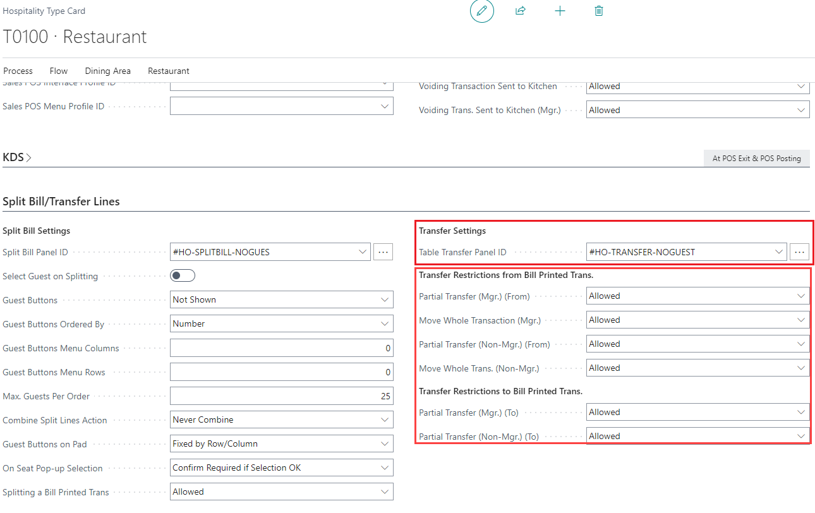Screen dimensions: 815x513
Task: Open the Dining Area menu
Action: point(107,71)
